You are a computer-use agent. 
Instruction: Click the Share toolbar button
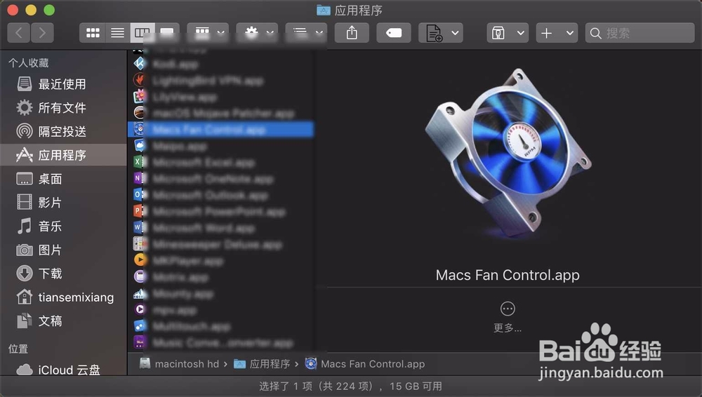(352, 33)
